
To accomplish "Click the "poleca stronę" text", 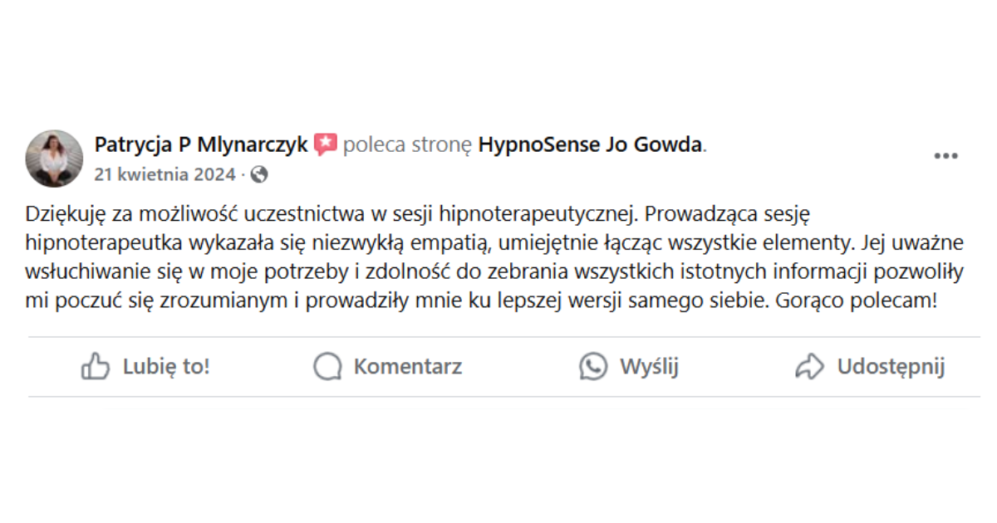I will 407,145.
